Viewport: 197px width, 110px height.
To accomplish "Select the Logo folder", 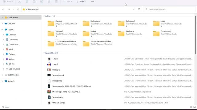I will point(168,24).
